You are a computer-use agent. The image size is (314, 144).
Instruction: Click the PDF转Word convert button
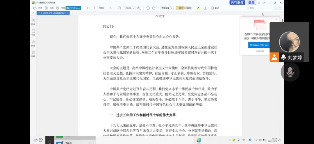click(73, 8)
